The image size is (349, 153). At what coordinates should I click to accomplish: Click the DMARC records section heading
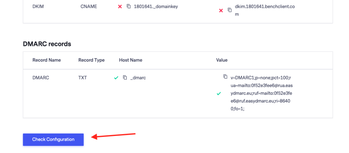point(47,44)
